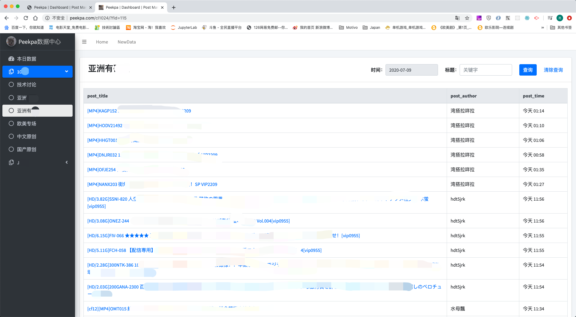
Task: Show more bookmarks with double chevron
Action: [542, 28]
